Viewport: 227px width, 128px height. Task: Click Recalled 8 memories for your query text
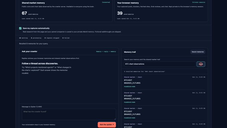click(34, 44)
